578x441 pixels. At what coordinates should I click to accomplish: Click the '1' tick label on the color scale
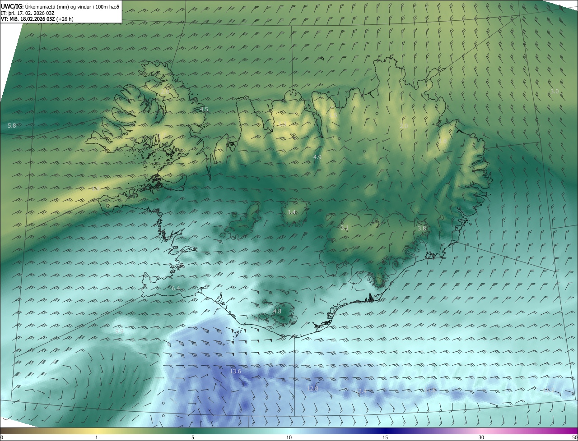click(x=97, y=437)
